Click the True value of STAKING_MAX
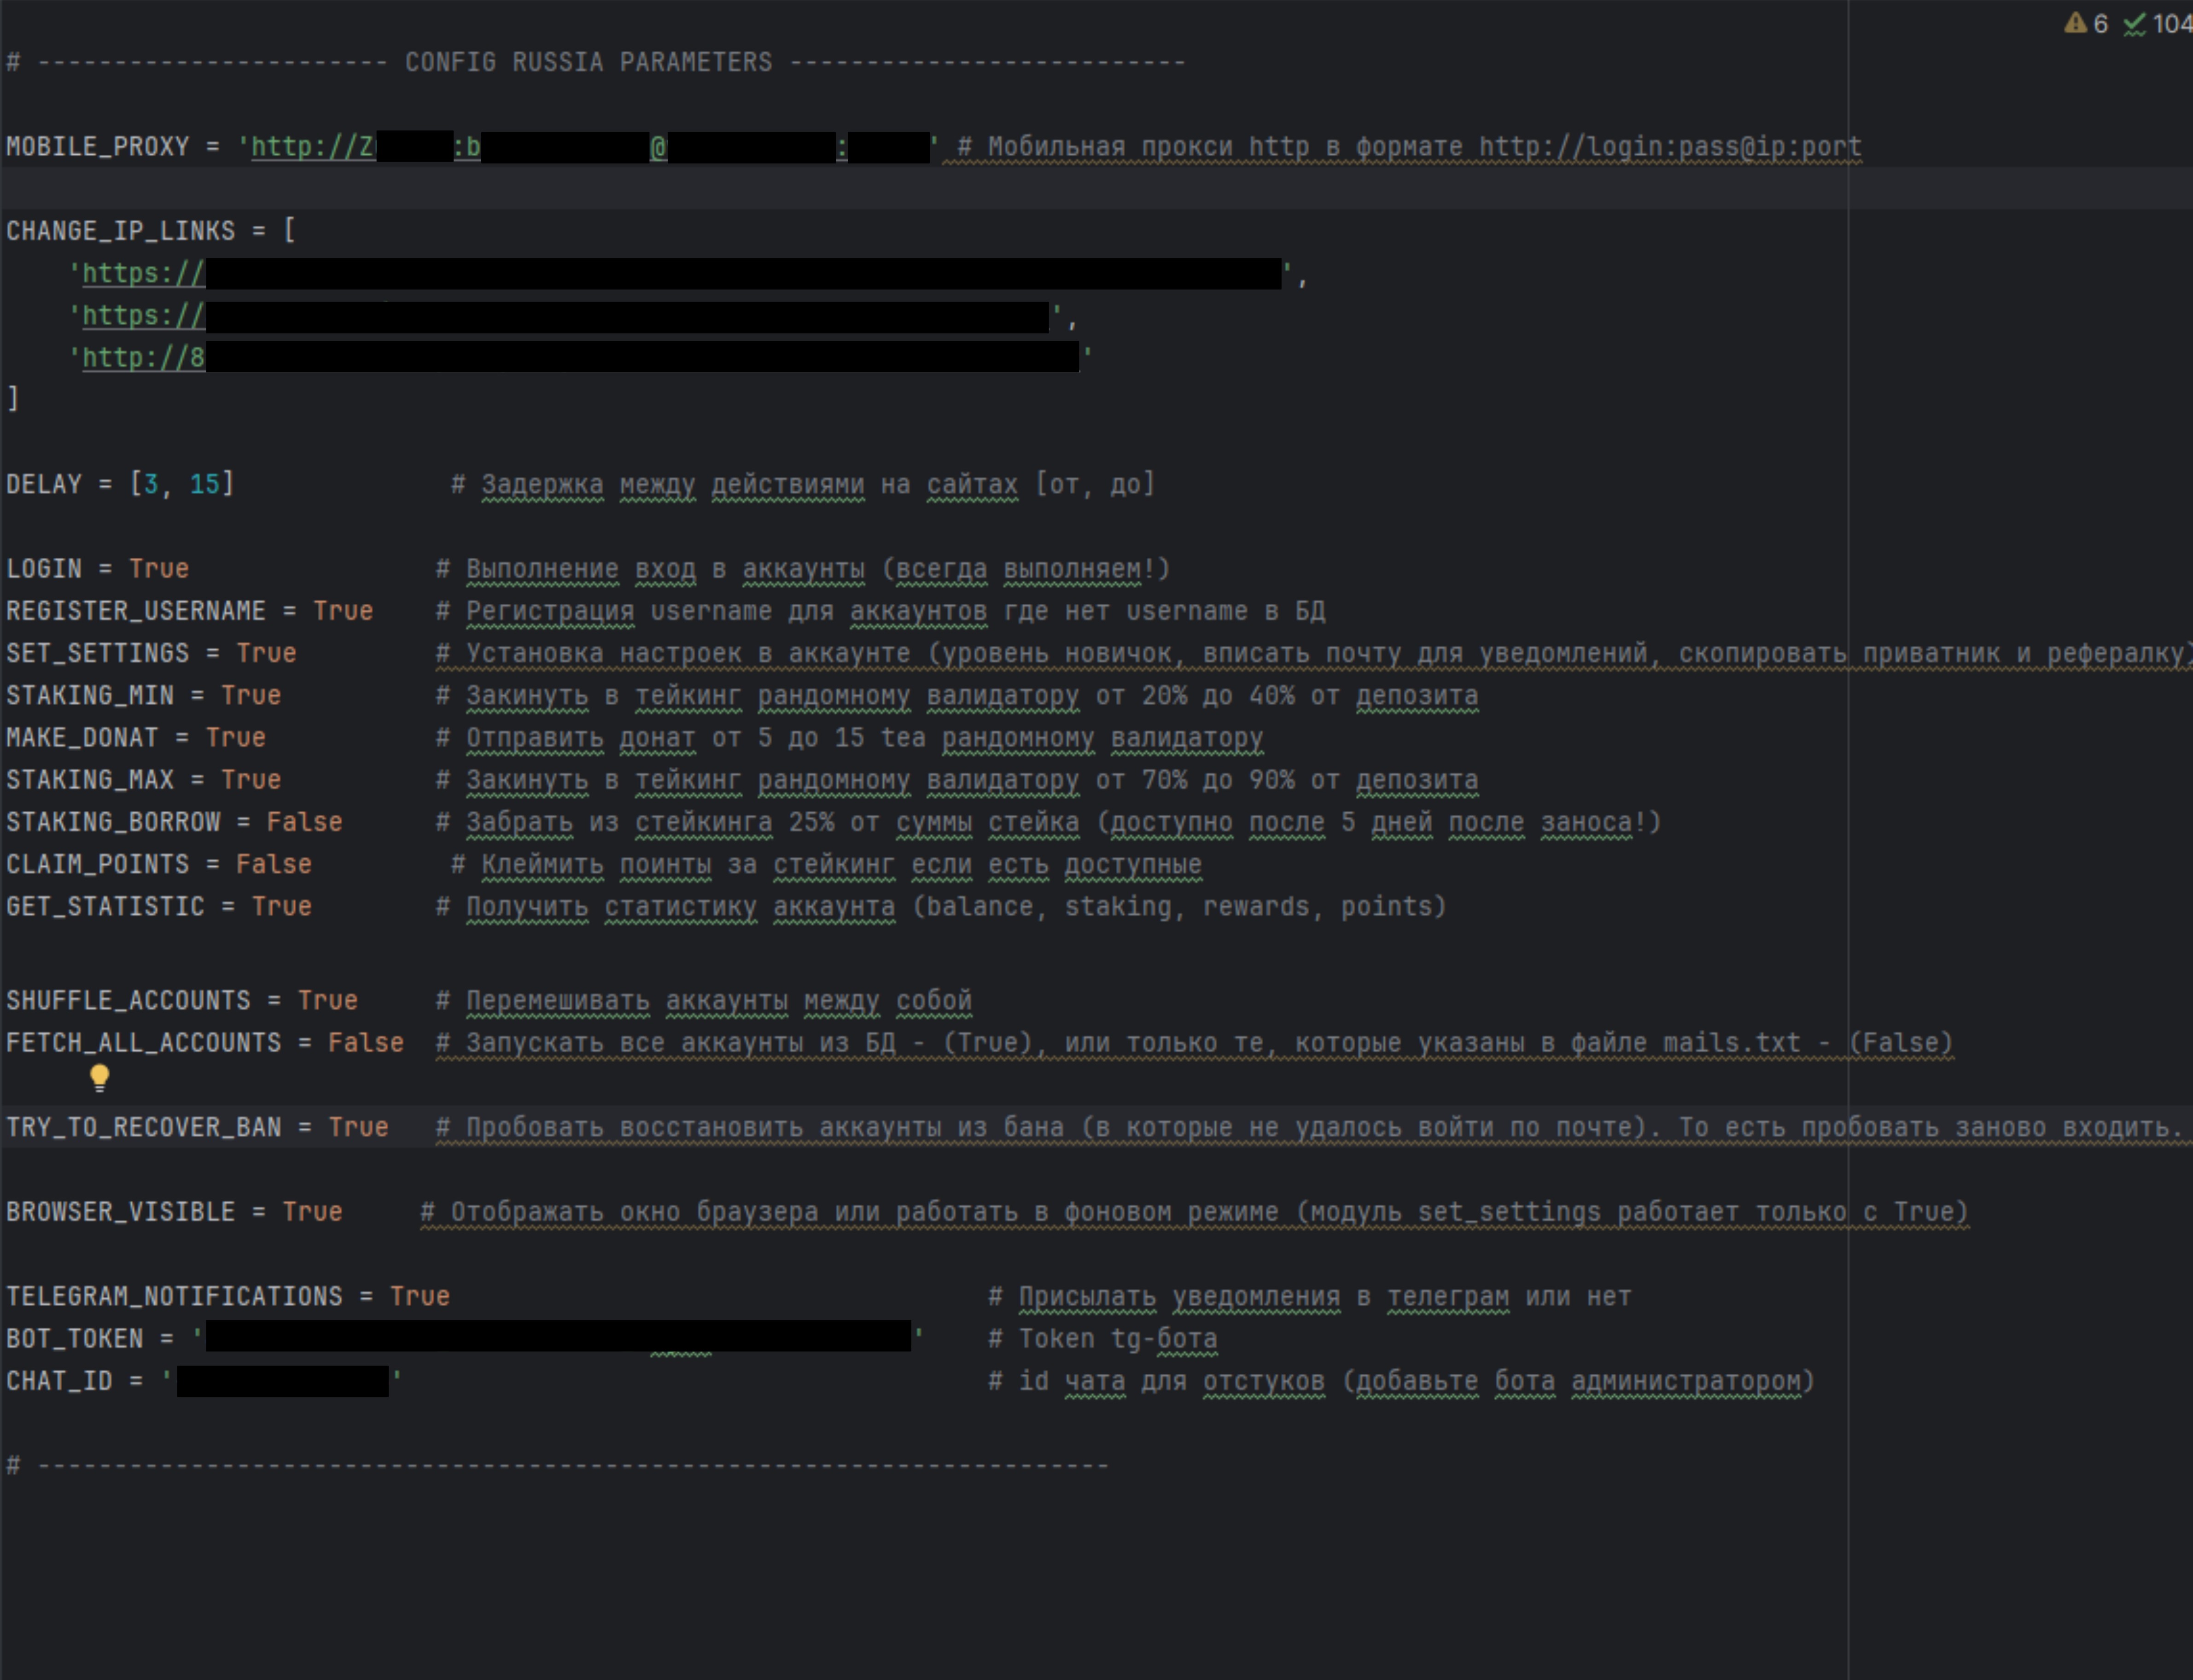 click(251, 780)
